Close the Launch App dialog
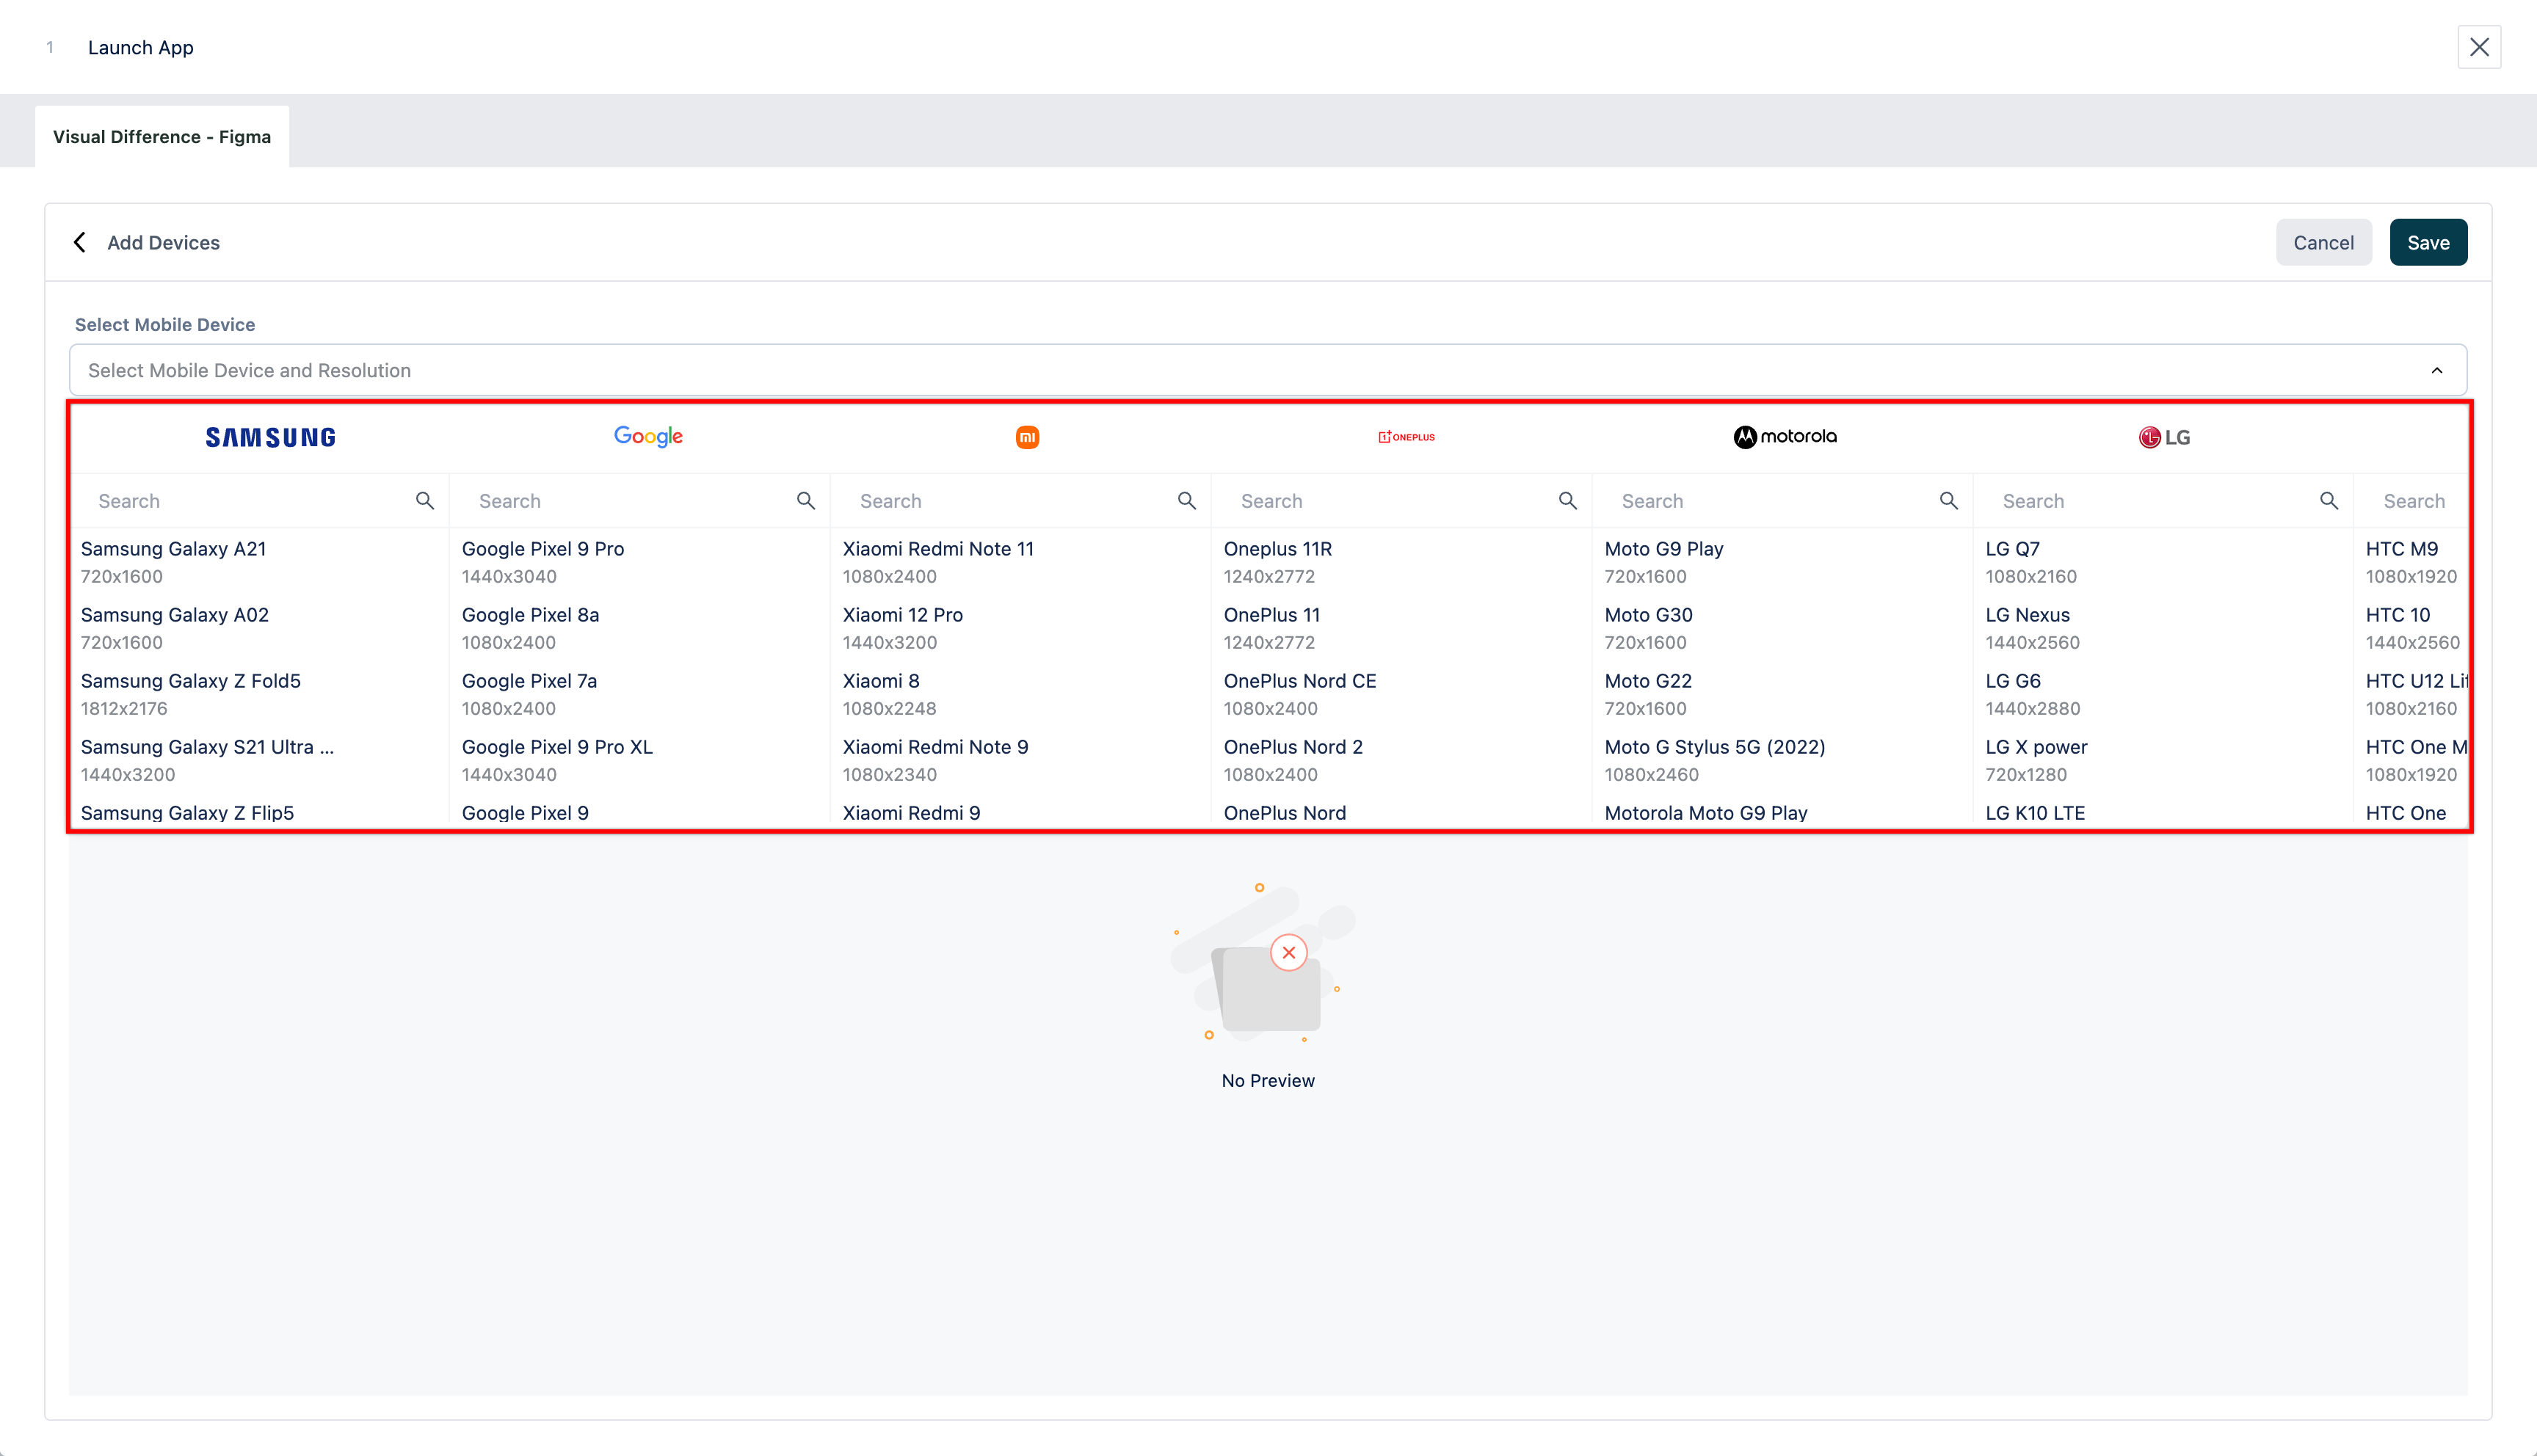 tap(2478, 47)
